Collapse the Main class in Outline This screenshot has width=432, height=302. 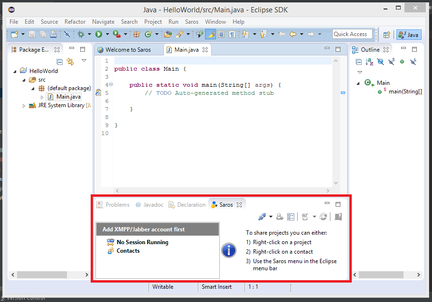[x=358, y=83]
